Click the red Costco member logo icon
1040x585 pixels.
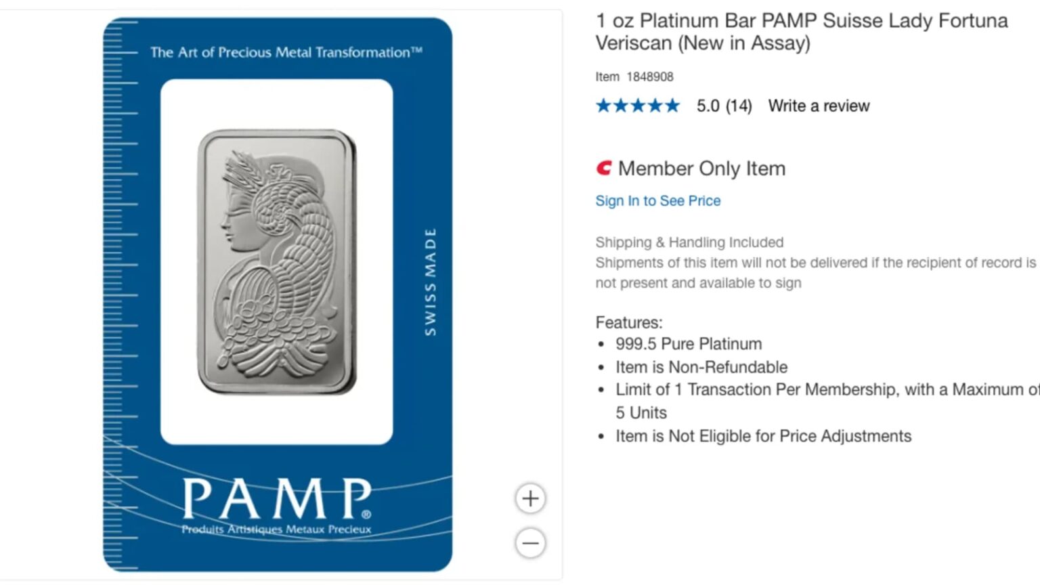click(604, 168)
